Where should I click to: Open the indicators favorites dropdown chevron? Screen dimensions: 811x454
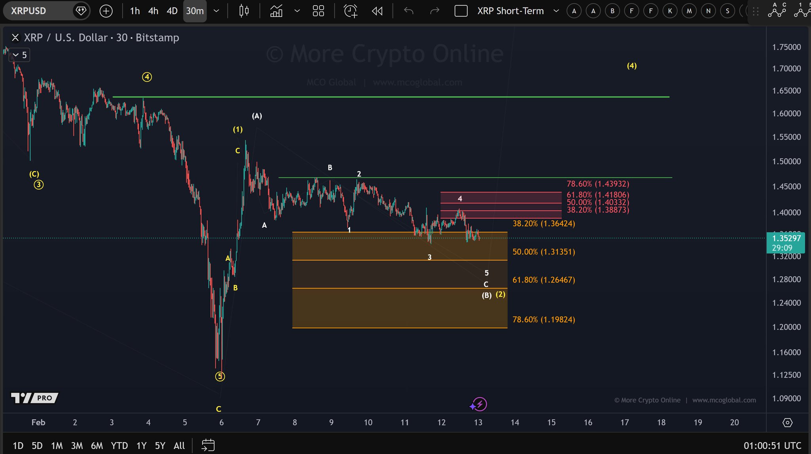coord(297,11)
